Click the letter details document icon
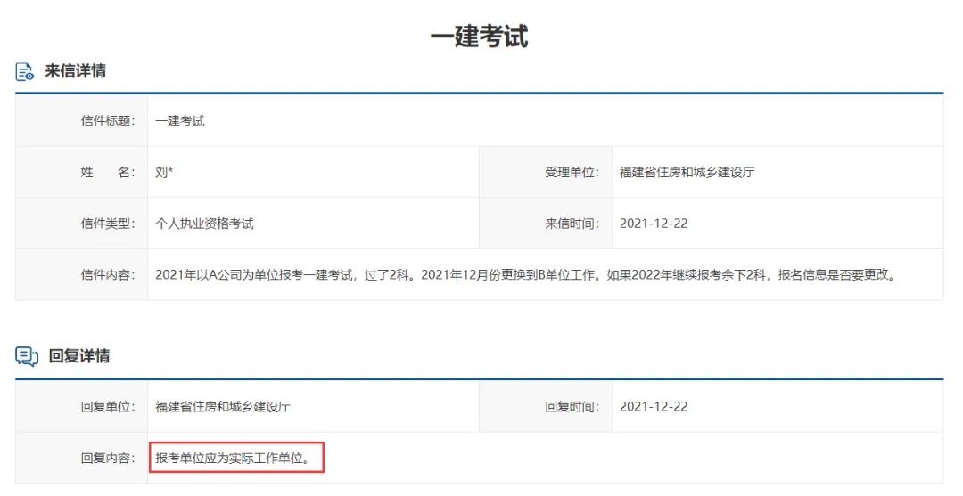Viewport: 963px width, 496px height. point(26,72)
